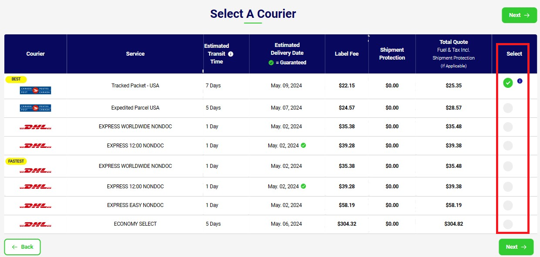
Task: Select the EXPRESS EASY NONDOC radio button
Action: (508, 205)
